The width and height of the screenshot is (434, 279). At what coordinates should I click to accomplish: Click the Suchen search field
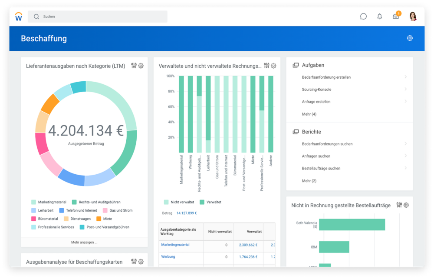(98, 17)
